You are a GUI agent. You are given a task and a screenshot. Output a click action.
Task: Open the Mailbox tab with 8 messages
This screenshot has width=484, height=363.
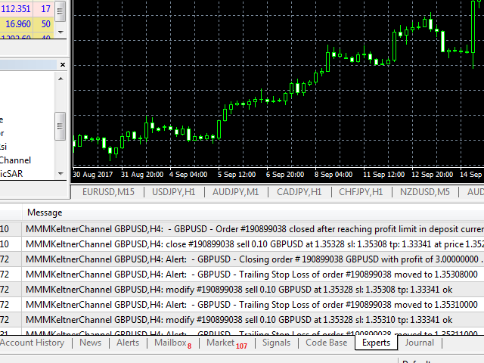click(x=173, y=343)
